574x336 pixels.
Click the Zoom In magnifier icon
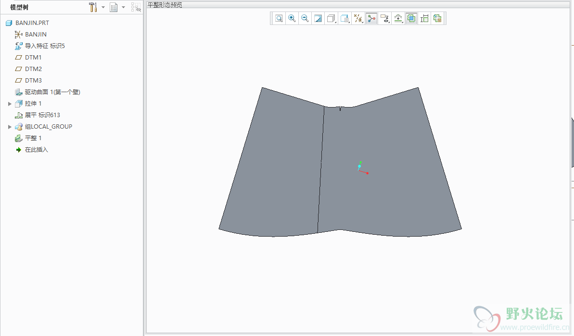[292, 19]
